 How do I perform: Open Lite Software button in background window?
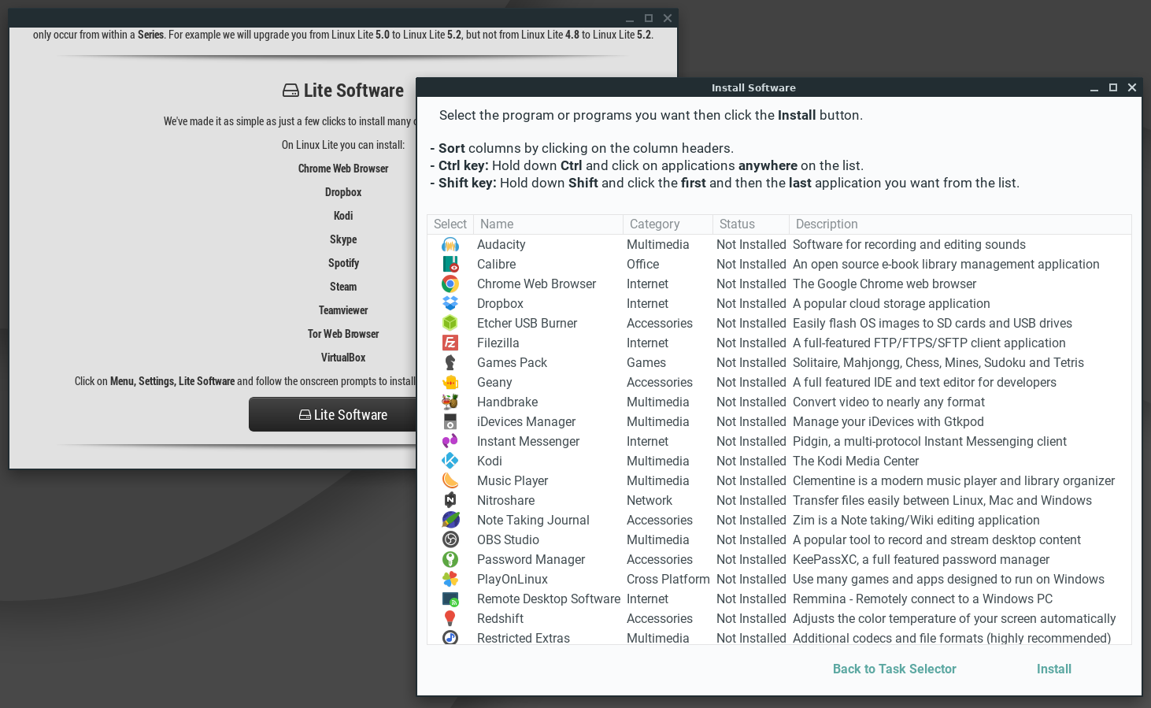click(333, 414)
